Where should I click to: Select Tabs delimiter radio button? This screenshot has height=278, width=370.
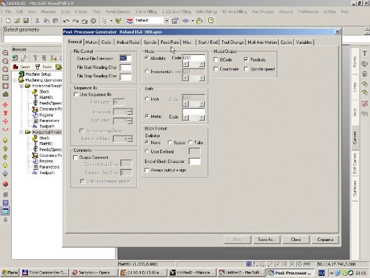tap(190, 142)
